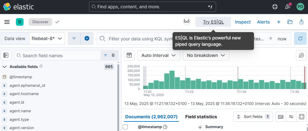The width and height of the screenshot is (308, 131).
Task: Click the global search bar
Action: (153, 7)
